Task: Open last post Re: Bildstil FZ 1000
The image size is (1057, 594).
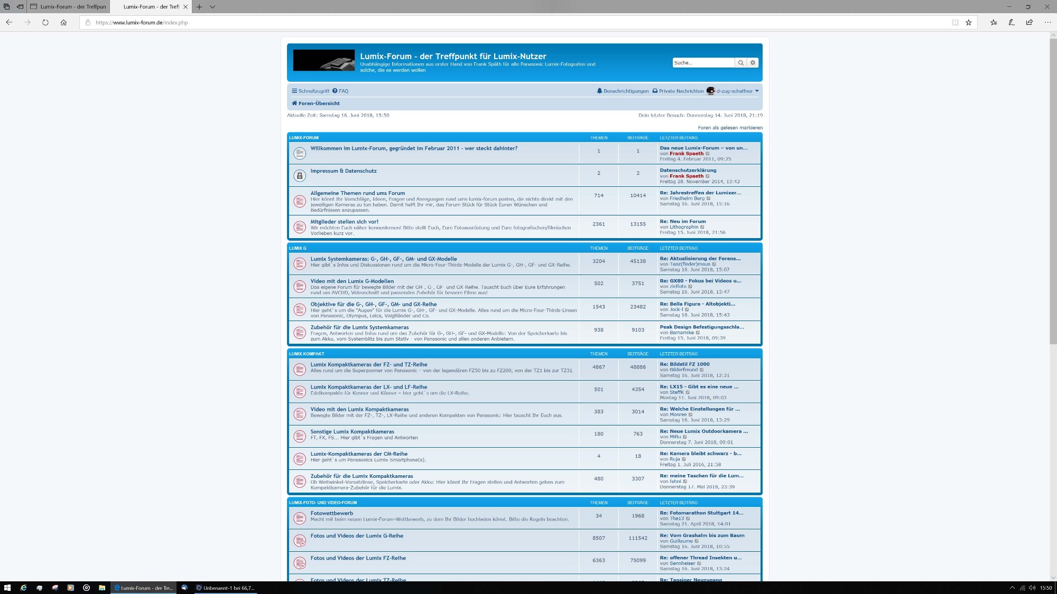Action: point(684,364)
